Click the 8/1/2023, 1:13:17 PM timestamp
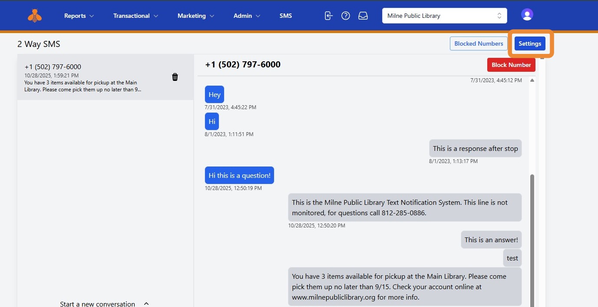598x307 pixels. pos(453,161)
